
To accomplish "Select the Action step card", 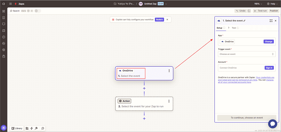I will (x=144, y=104).
